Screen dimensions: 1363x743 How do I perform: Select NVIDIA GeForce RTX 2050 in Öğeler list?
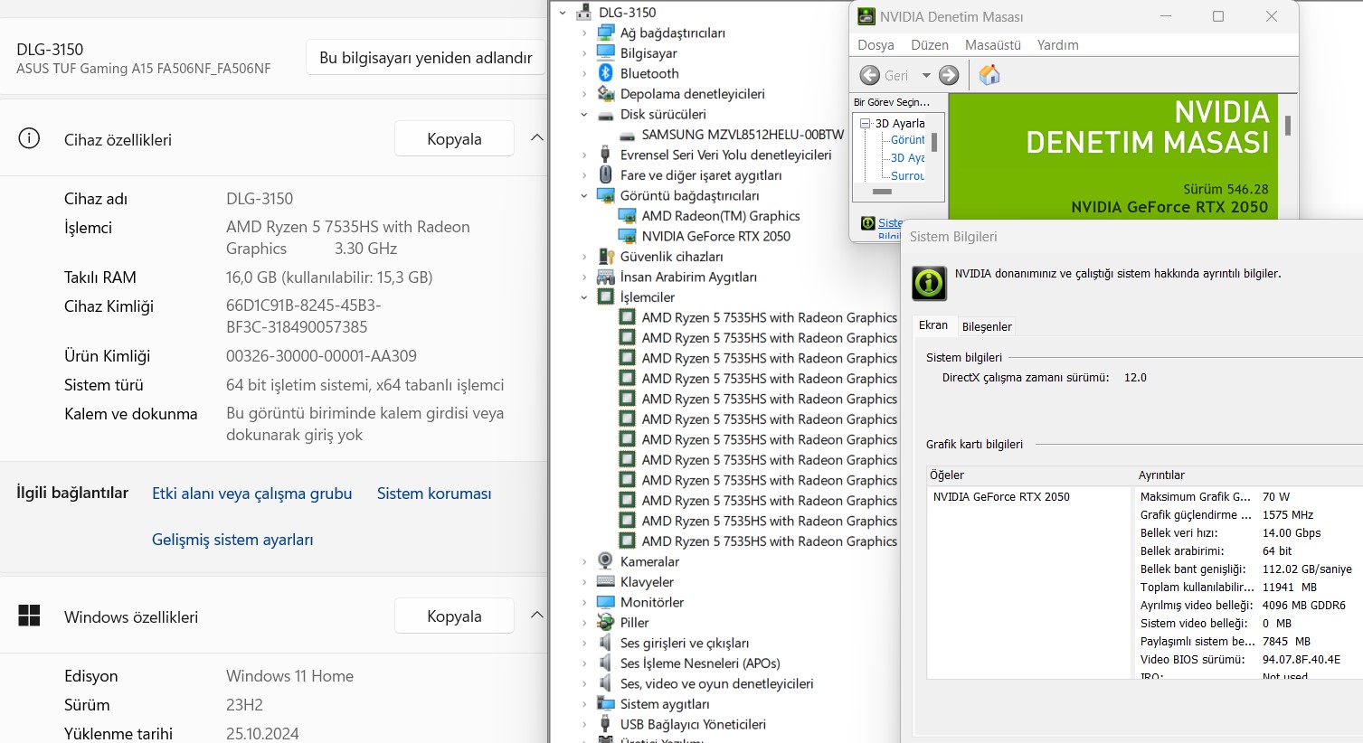[x=1001, y=496]
